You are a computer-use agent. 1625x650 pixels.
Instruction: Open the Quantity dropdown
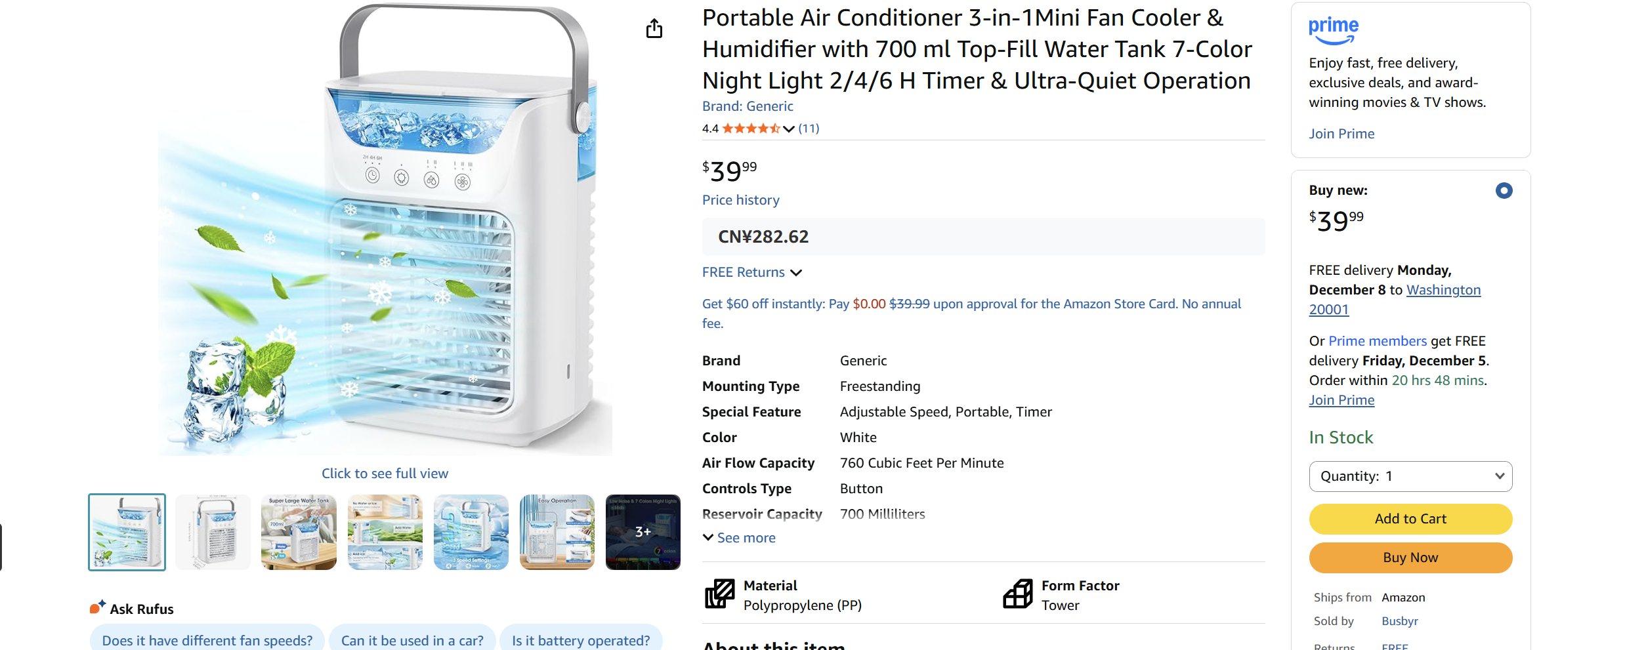[1410, 476]
